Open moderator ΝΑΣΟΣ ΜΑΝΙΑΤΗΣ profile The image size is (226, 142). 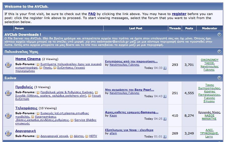click(209, 117)
